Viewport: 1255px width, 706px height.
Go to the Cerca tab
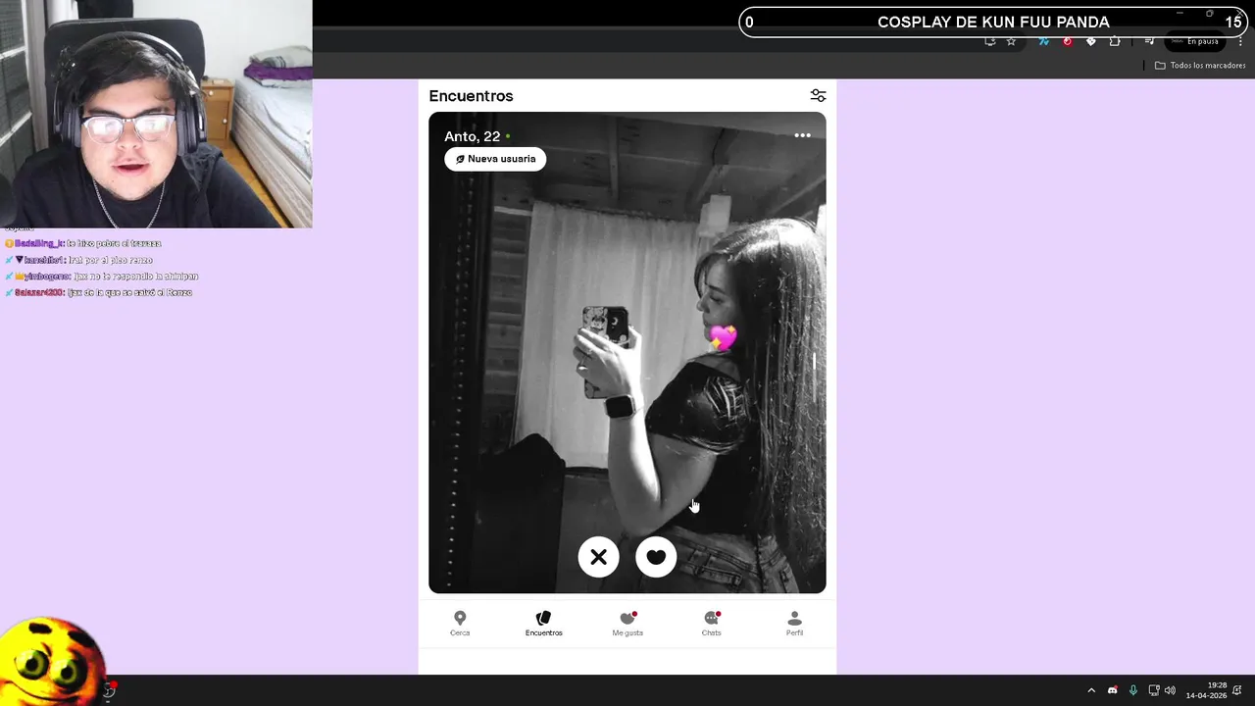pos(460,624)
